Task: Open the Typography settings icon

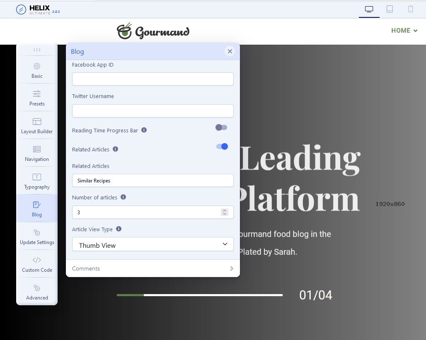Action: tap(37, 177)
